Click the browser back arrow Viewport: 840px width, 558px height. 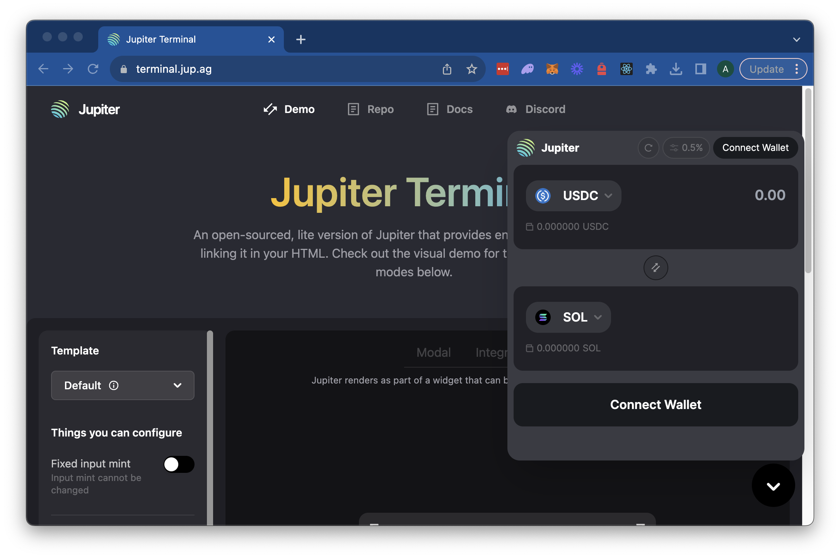43,69
